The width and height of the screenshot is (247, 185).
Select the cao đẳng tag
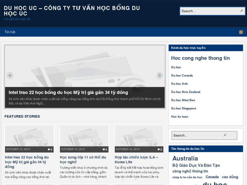(x=230, y=177)
